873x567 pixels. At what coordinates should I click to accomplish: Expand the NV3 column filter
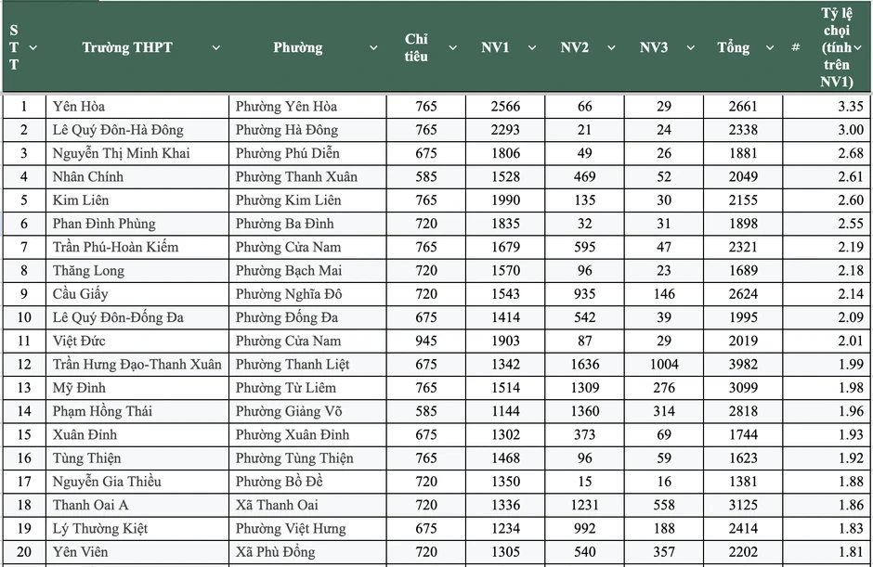pyautogui.click(x=690, y=48)
